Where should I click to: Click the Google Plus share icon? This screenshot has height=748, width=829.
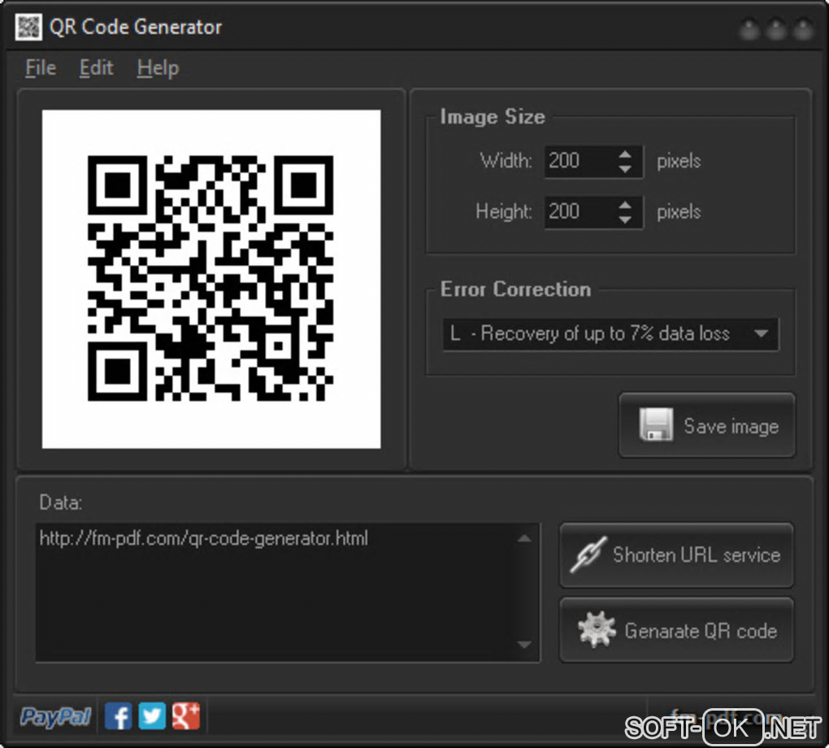pos(186,716)
